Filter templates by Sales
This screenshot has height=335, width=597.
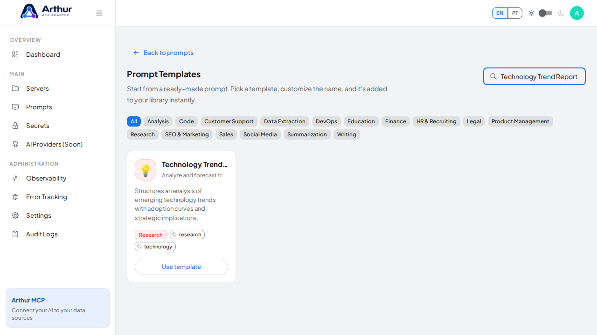226,134
